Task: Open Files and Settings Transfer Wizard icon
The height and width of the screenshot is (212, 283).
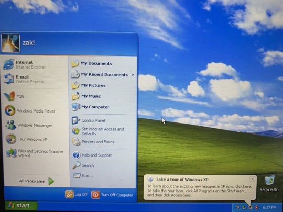Action: pyautogui.click(x=12, y=153)
